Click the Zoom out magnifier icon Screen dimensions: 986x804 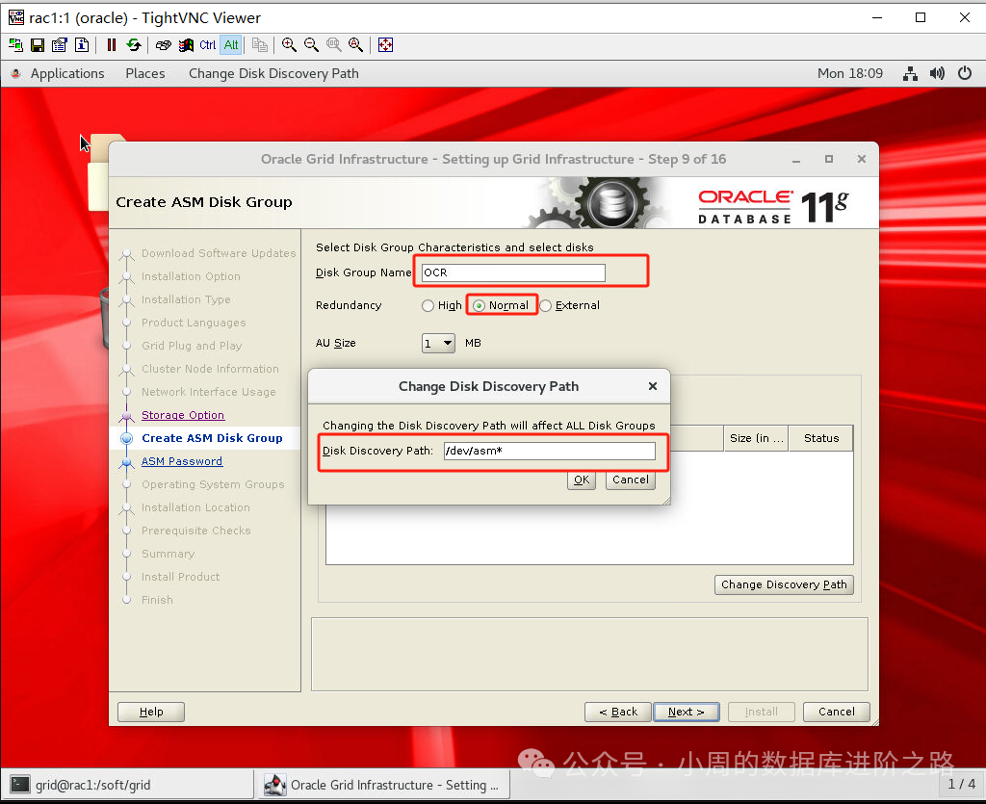pos(311,44)
